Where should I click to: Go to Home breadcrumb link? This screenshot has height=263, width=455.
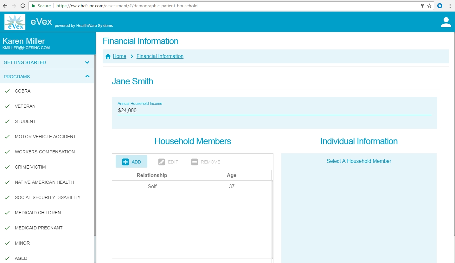[119, 56]
